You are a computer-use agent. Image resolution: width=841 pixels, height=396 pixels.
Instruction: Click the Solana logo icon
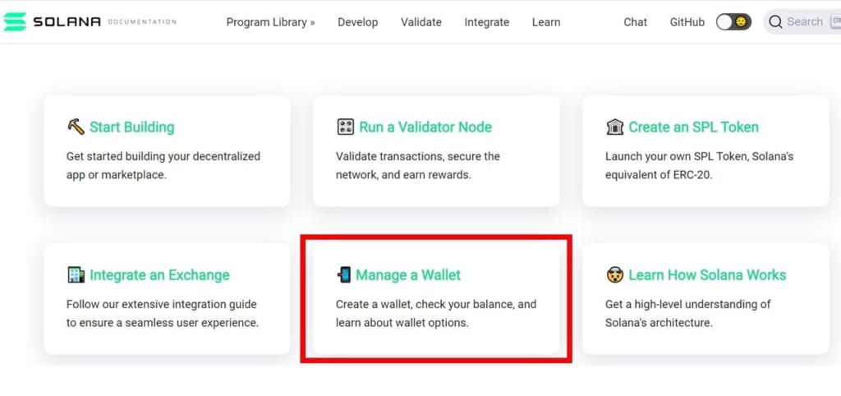click(15, 22)
